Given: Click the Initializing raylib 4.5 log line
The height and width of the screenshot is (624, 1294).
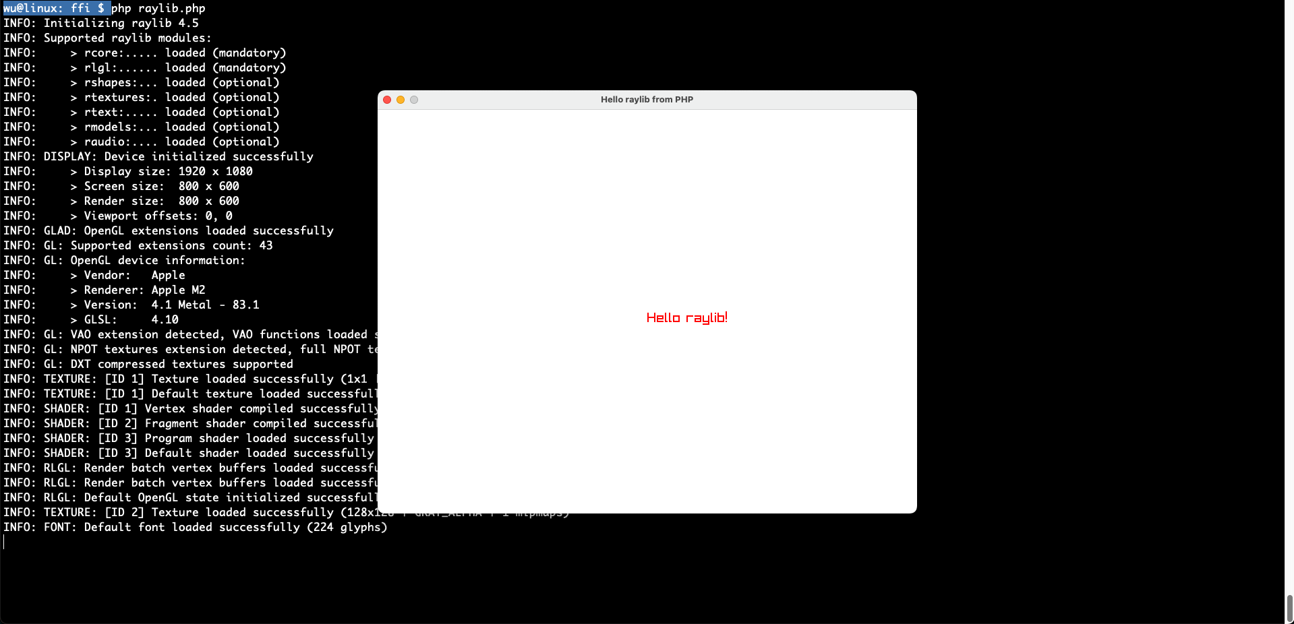Looking at the screenshot, I should click(x=101, y=23).
